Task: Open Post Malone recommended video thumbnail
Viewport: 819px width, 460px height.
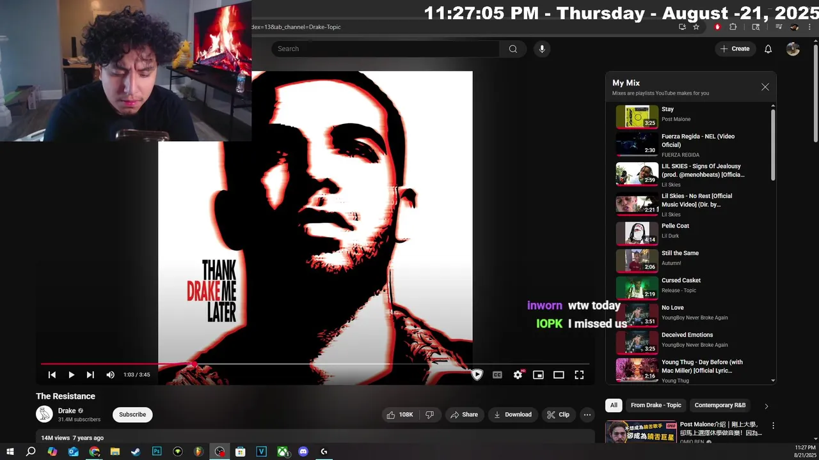Action: click(x=641, y=432)
